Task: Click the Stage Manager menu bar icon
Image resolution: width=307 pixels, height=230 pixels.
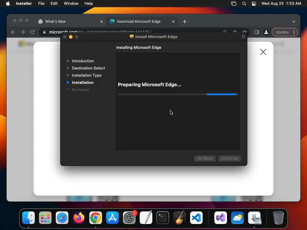Action: [234, 4]
